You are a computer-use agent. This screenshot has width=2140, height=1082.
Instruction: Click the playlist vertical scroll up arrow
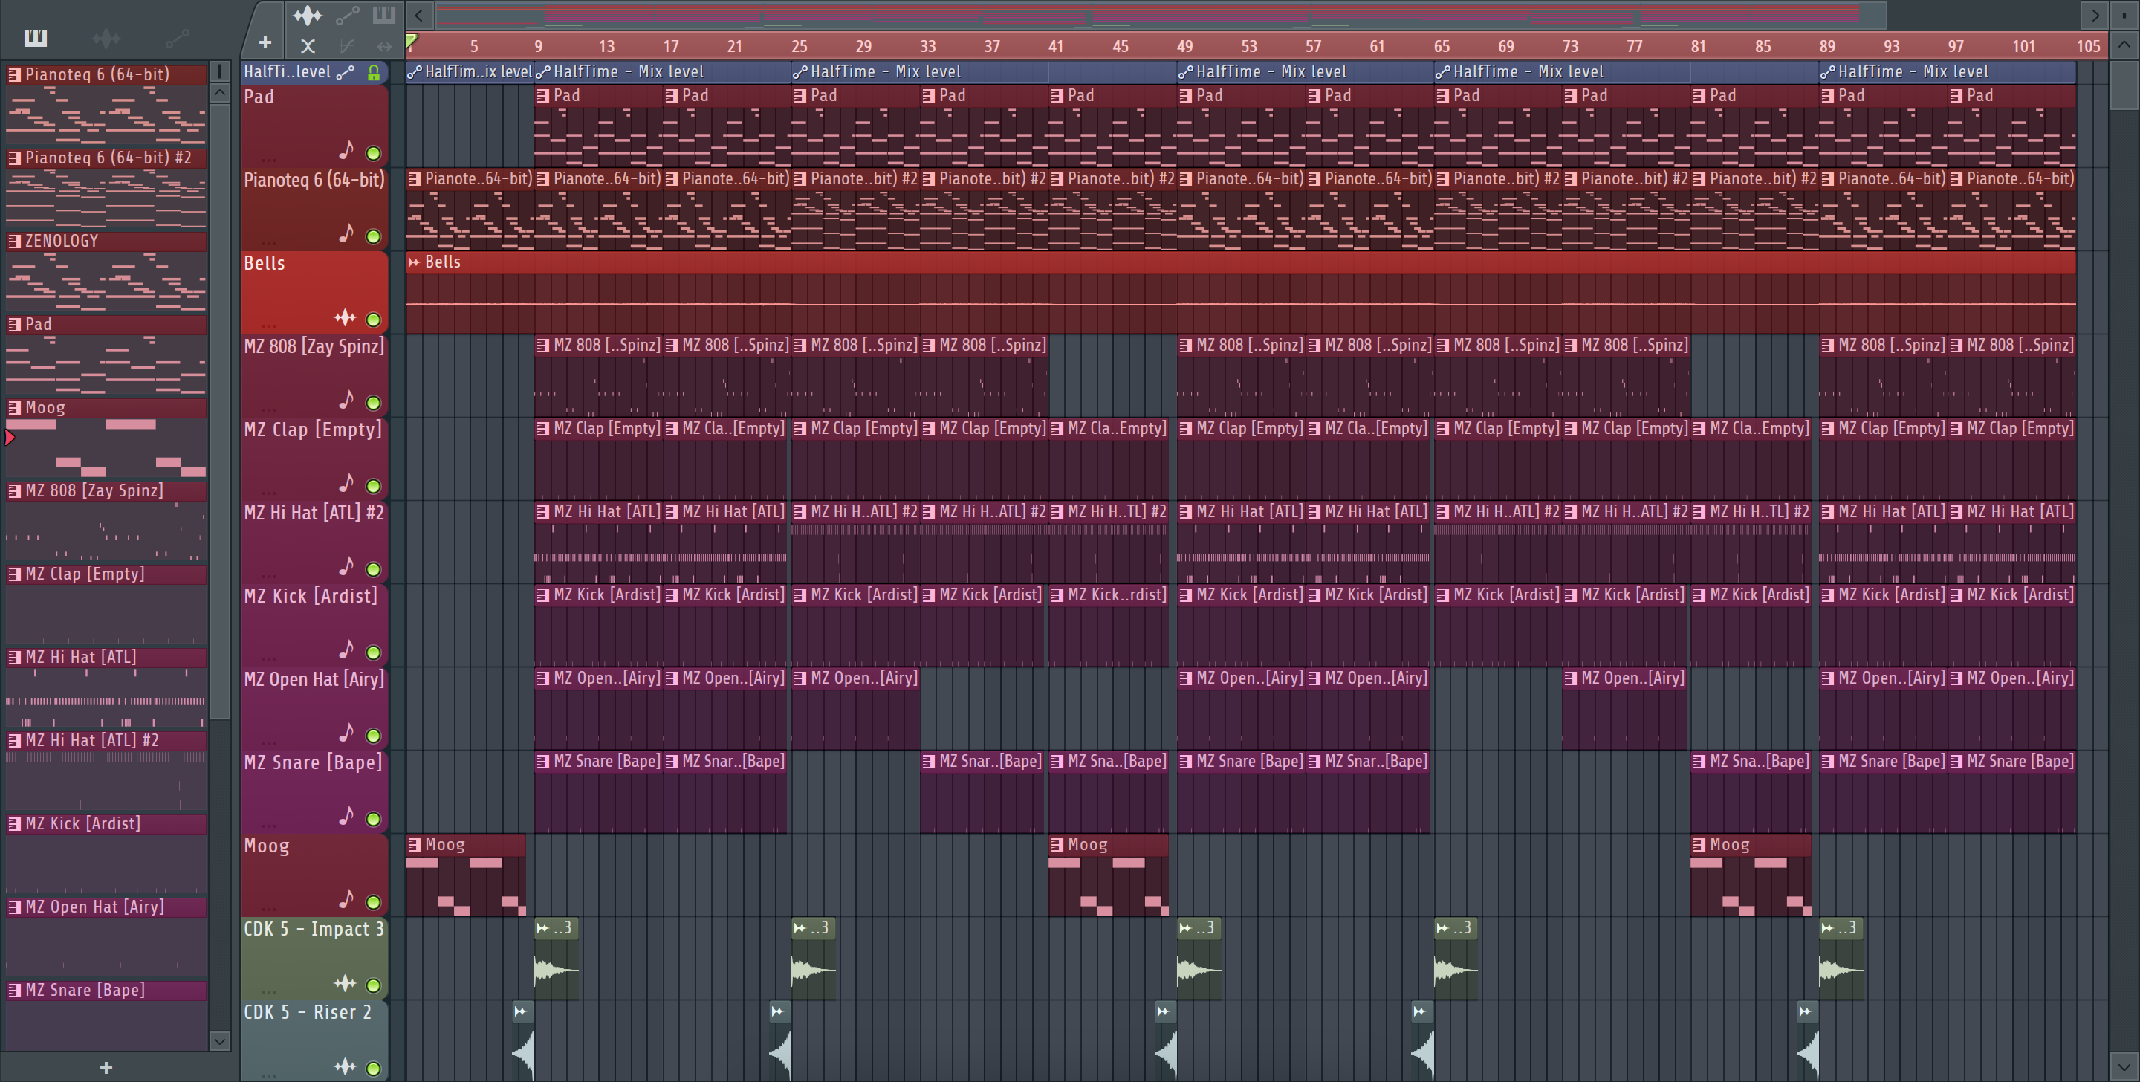tap(2124, 45)
